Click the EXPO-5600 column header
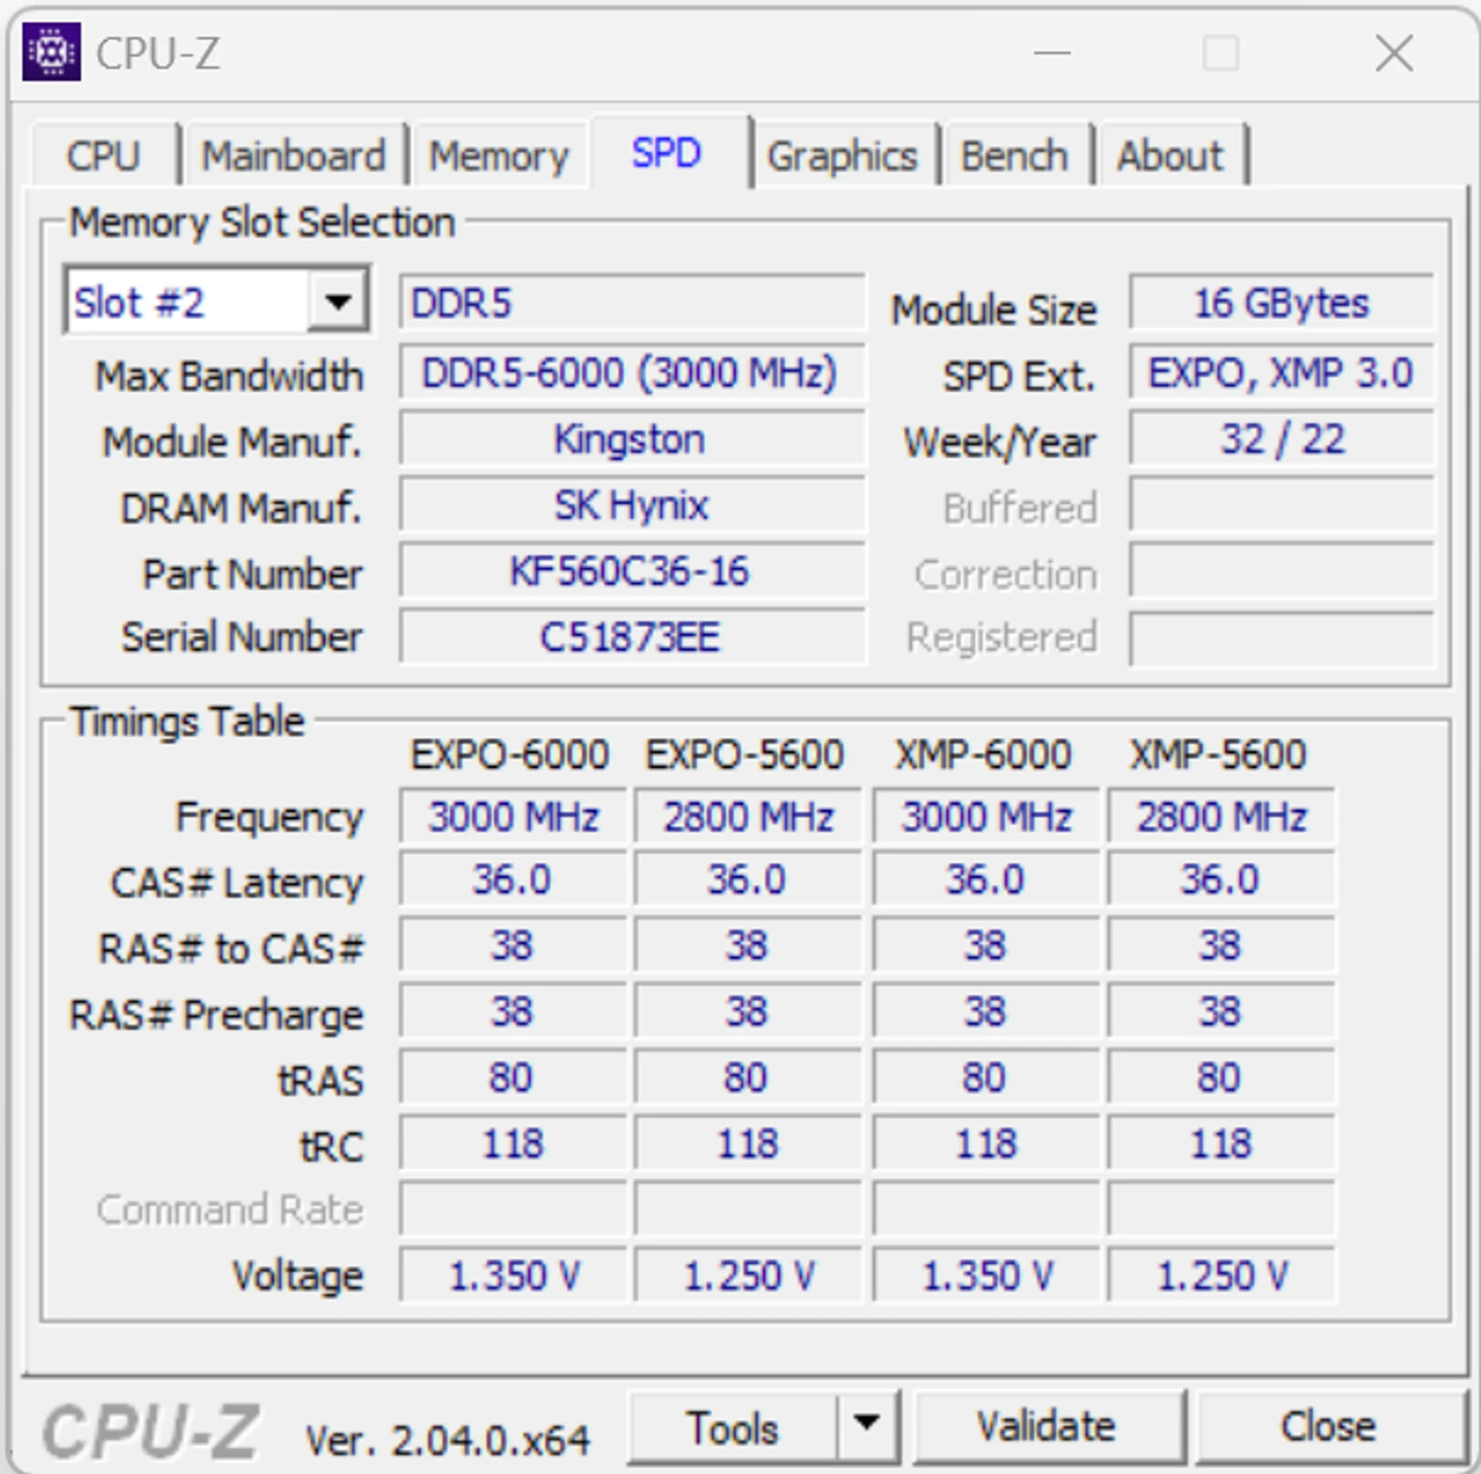 (745, 754)
